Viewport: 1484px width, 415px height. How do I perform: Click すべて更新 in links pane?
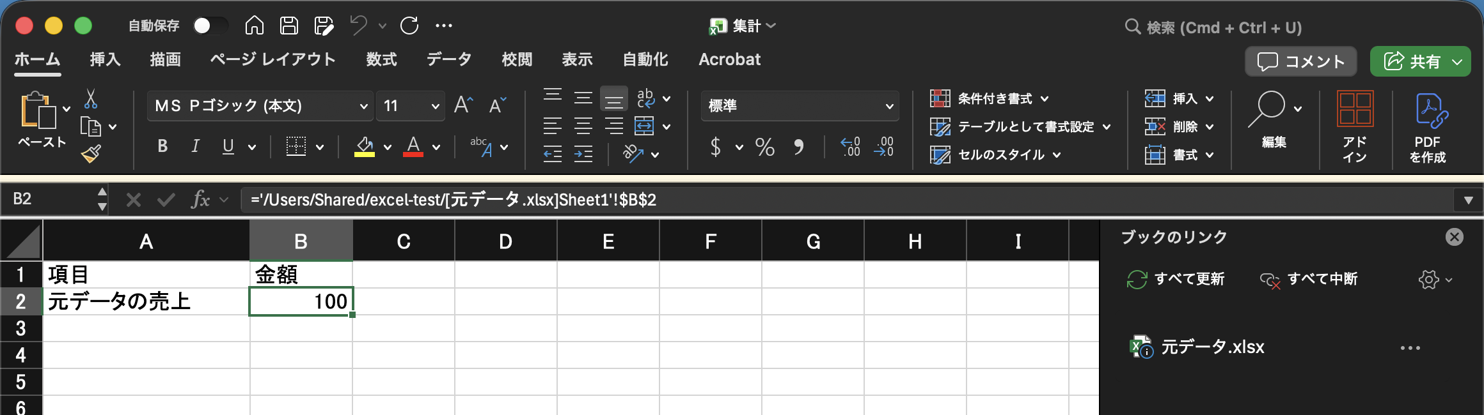point(1176,279)
